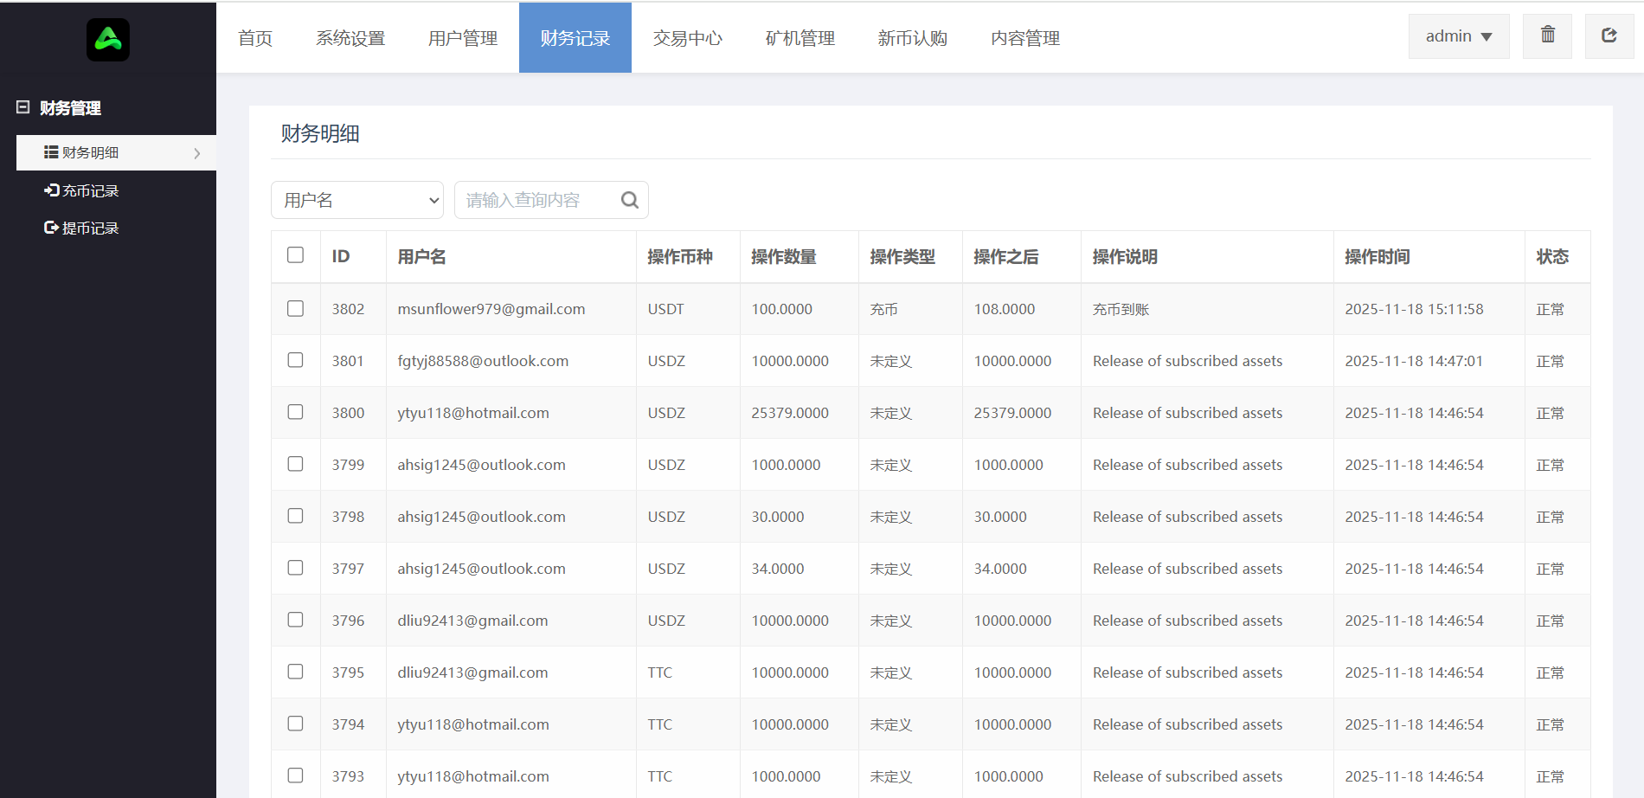
Task: Click the 提币记录 sidebar icon
Action: point(51,228)
